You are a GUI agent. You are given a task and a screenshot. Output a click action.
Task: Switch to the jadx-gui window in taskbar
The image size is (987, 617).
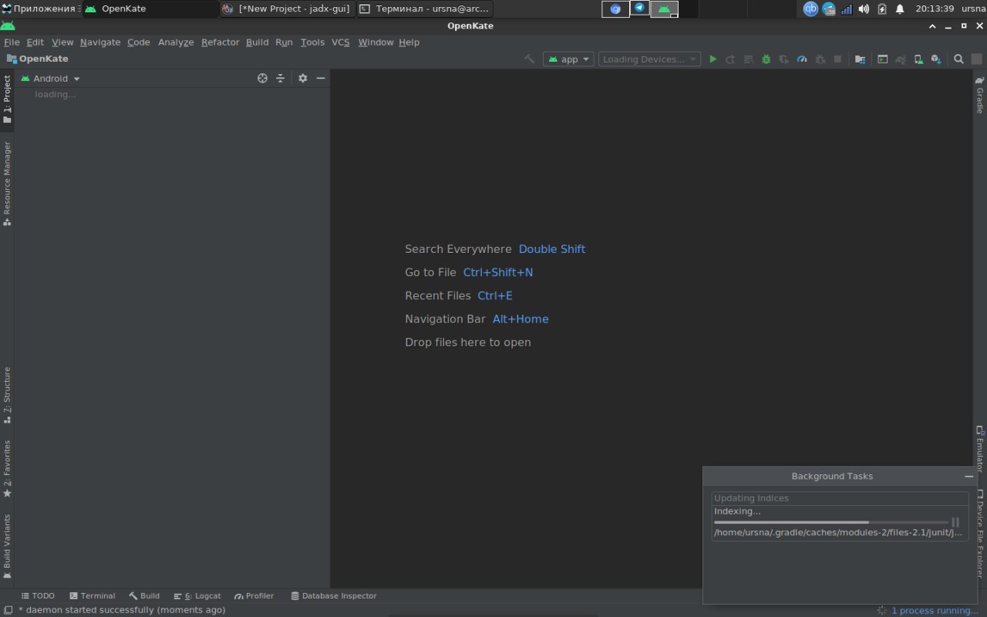pos(286,9)
